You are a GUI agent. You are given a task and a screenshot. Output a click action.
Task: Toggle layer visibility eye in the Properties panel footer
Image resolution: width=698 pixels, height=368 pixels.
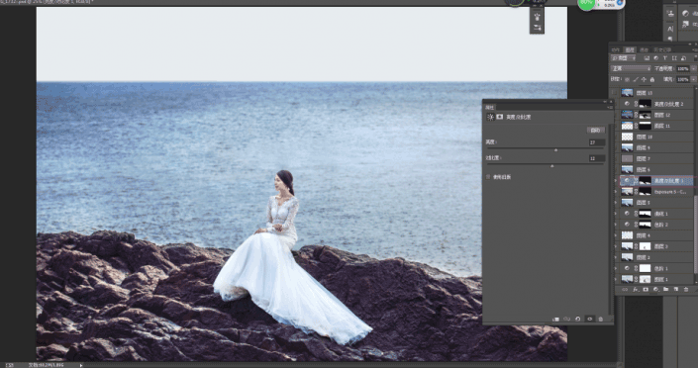(x=589, y=320)
